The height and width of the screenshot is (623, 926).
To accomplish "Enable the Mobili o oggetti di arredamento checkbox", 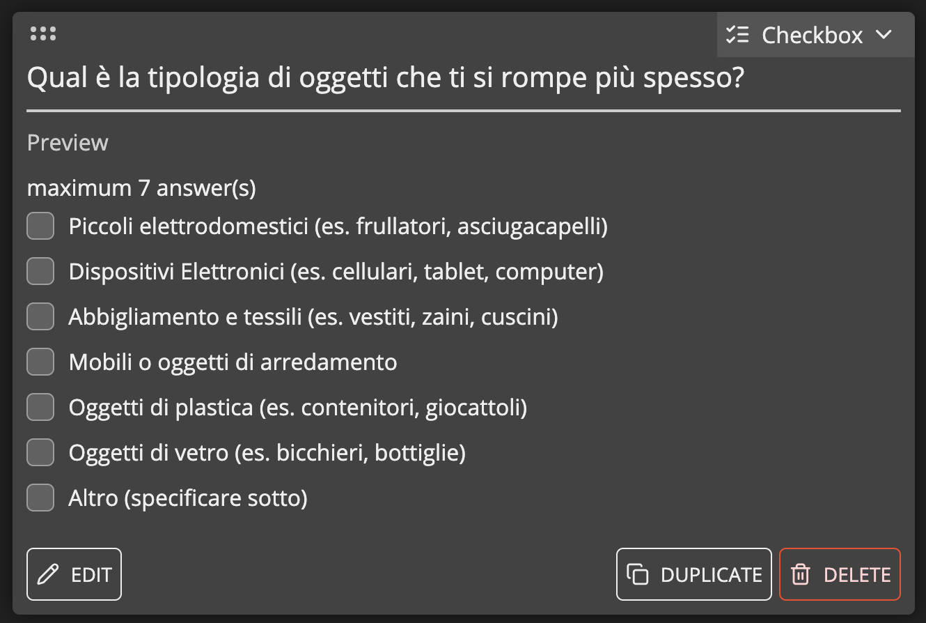I will (40, 362).
